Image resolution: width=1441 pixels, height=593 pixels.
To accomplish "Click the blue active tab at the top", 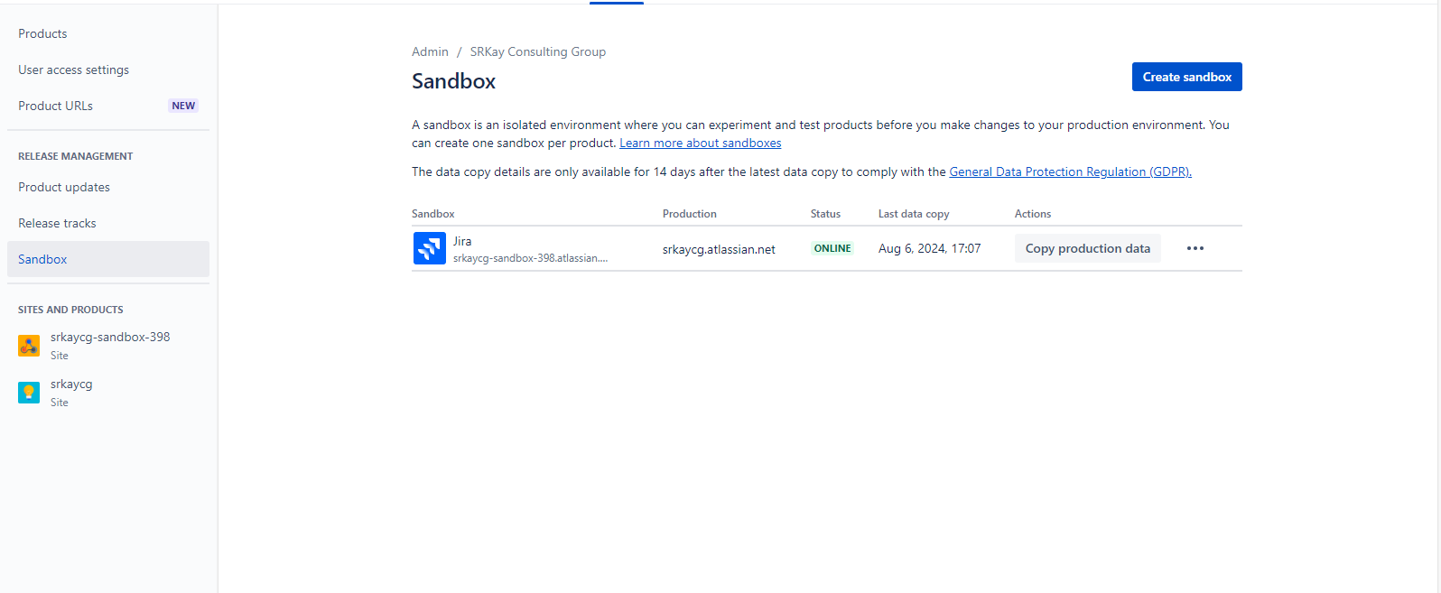I will pos(616,3).
